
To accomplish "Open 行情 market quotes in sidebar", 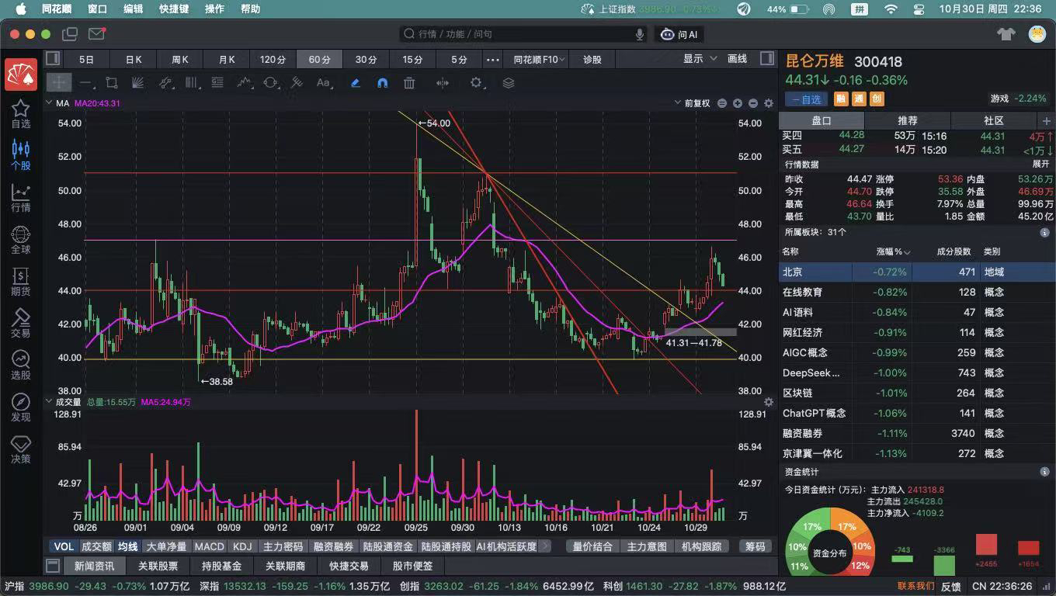I will 21,198.
